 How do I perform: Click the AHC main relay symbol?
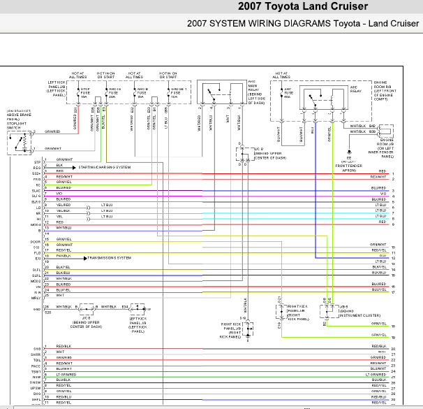222,92
